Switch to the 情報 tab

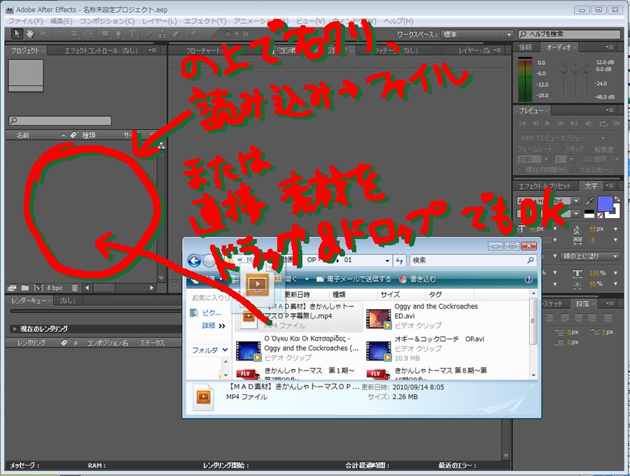point(525,48)
